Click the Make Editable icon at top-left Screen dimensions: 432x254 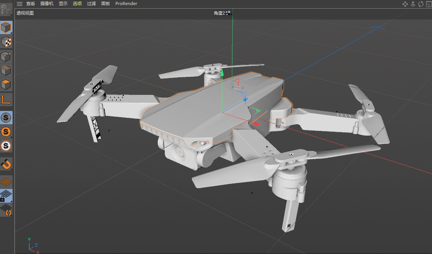click(6, 9)
